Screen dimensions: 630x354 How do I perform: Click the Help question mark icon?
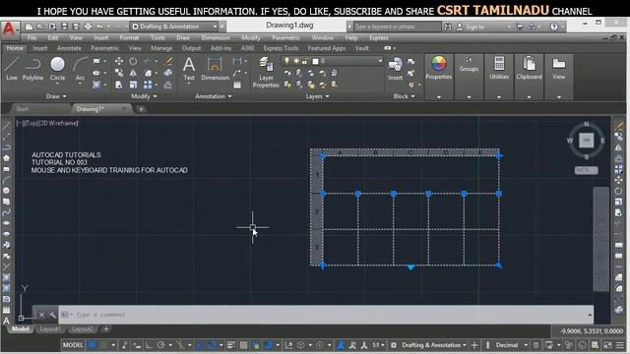click(554, 27)
